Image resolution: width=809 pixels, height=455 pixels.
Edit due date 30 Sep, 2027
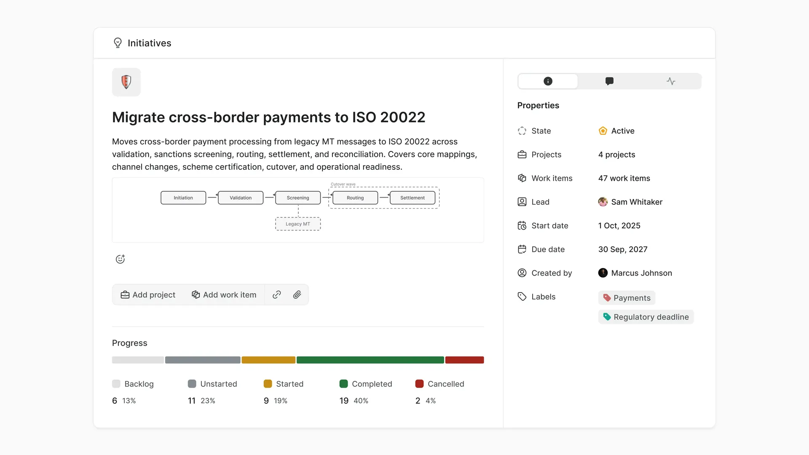click(623, 249)
